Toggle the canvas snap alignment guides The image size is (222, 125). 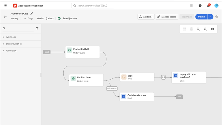[x=191, y=29]
